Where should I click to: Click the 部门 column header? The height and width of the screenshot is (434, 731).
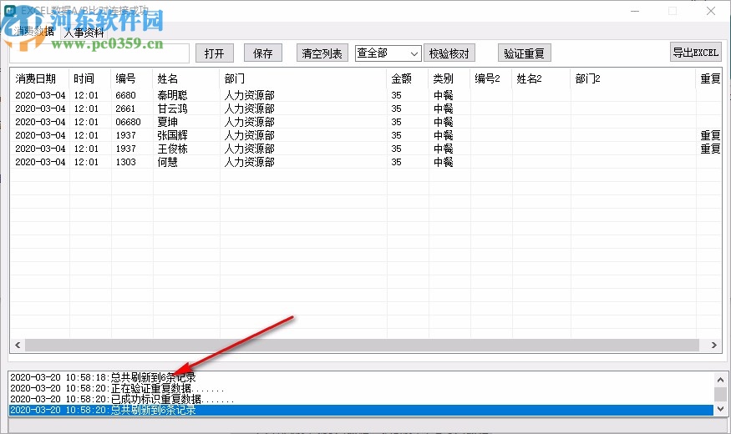[x=303, y=78]
